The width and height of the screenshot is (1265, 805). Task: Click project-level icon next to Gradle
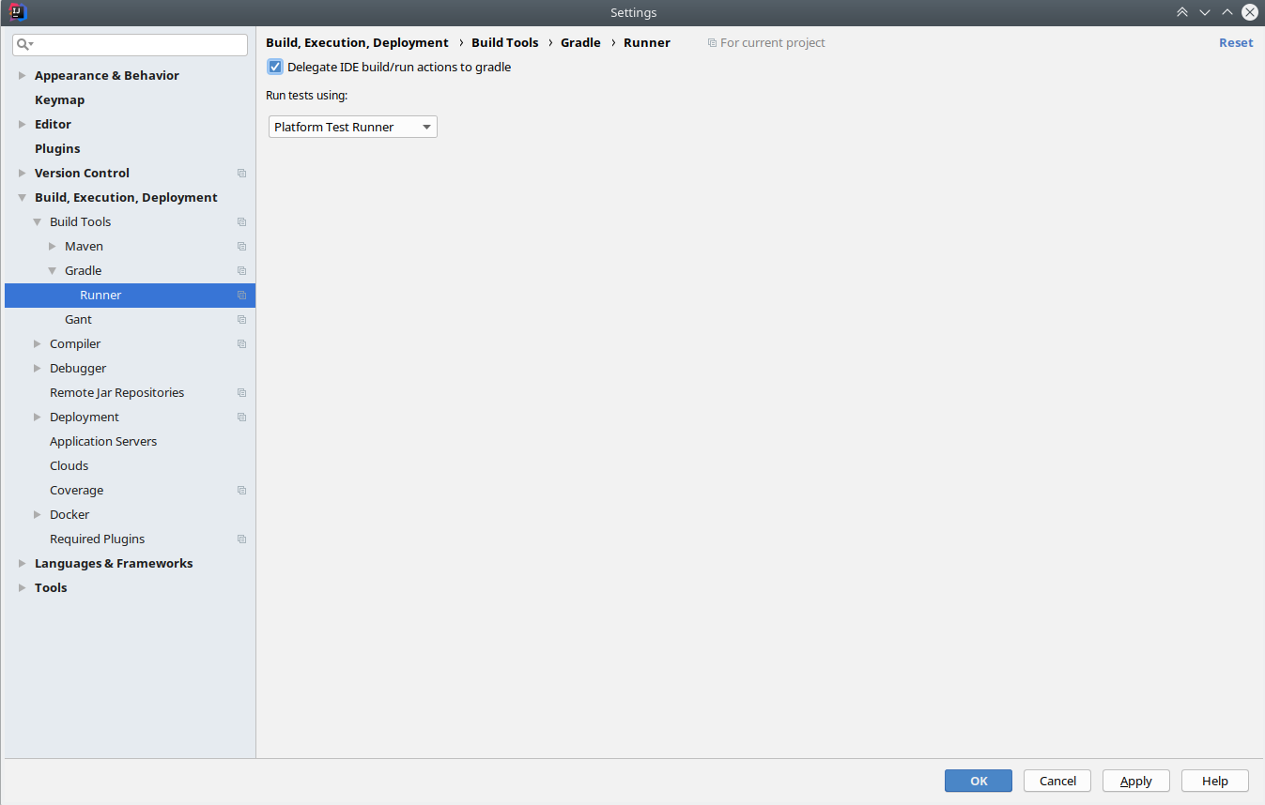[x=241, y=271]
